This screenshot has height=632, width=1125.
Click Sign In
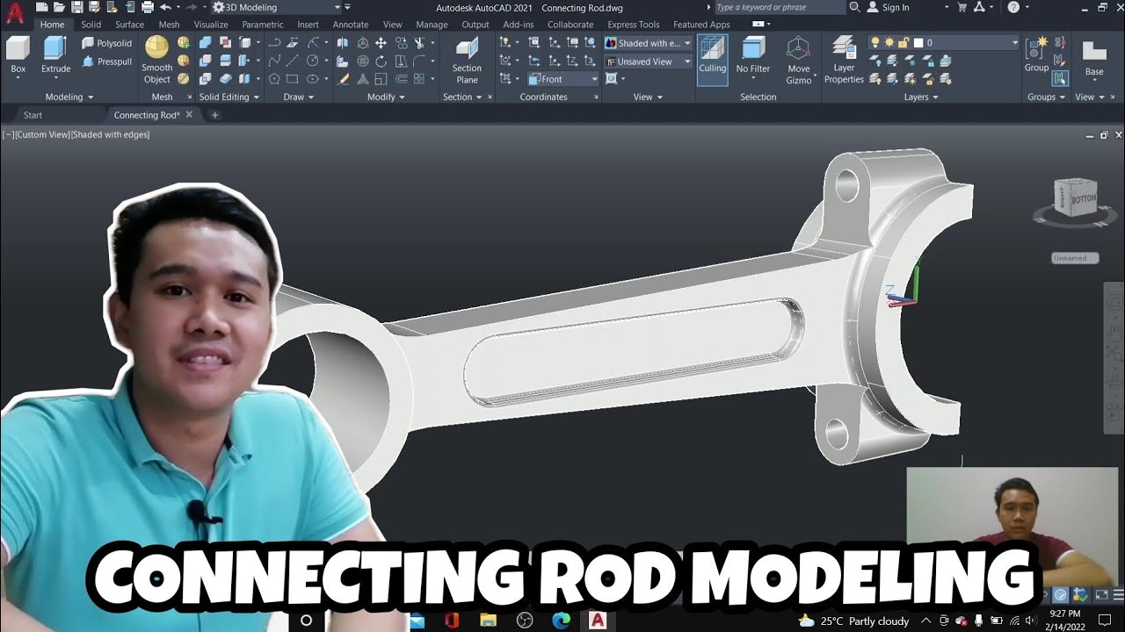pyautogui.click(x=895, y=7)
